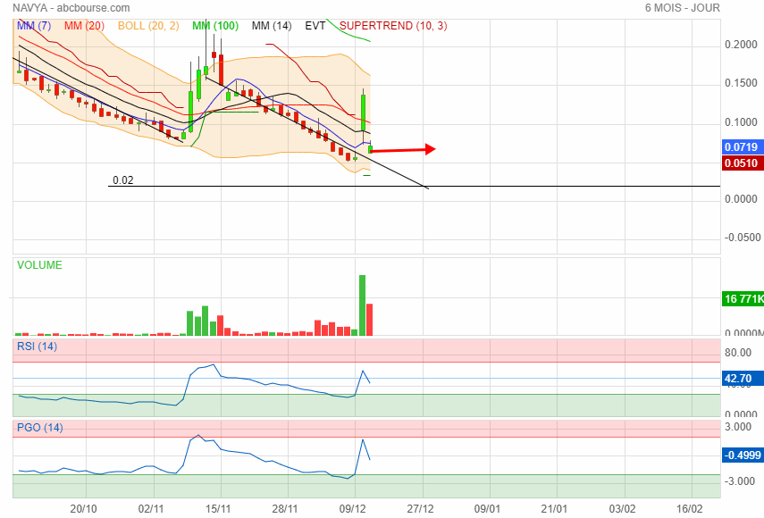Click the 80.00 RSI axis label
764x518 pixels.
coord(738,353)
